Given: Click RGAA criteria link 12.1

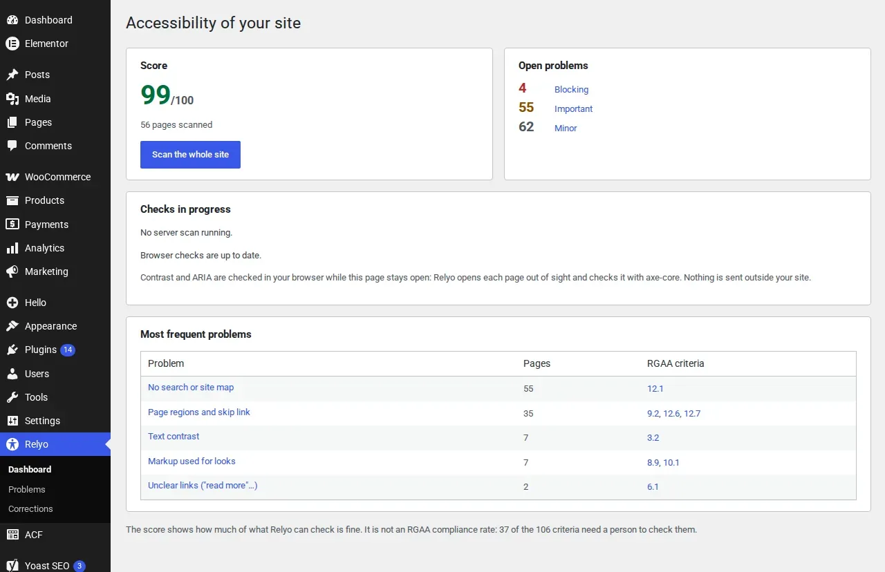Looking at the screenshot, I should [x=655, y=388].
